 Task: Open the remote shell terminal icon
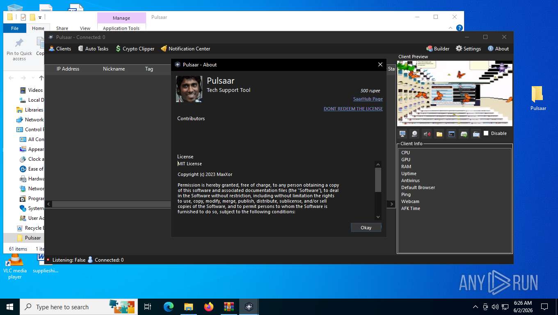coord(451,134)
